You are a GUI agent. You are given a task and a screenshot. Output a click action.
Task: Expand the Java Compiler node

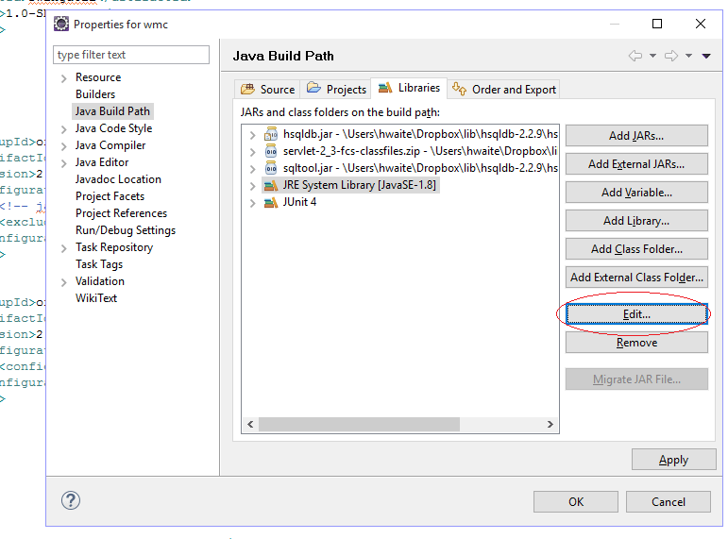[x=64, y=146]
